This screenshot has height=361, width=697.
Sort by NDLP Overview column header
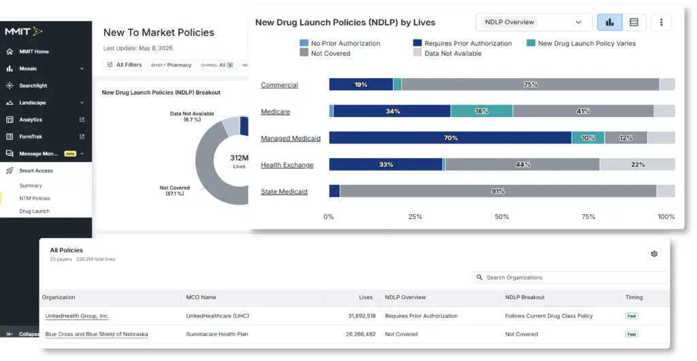click(x=405, y=298)
